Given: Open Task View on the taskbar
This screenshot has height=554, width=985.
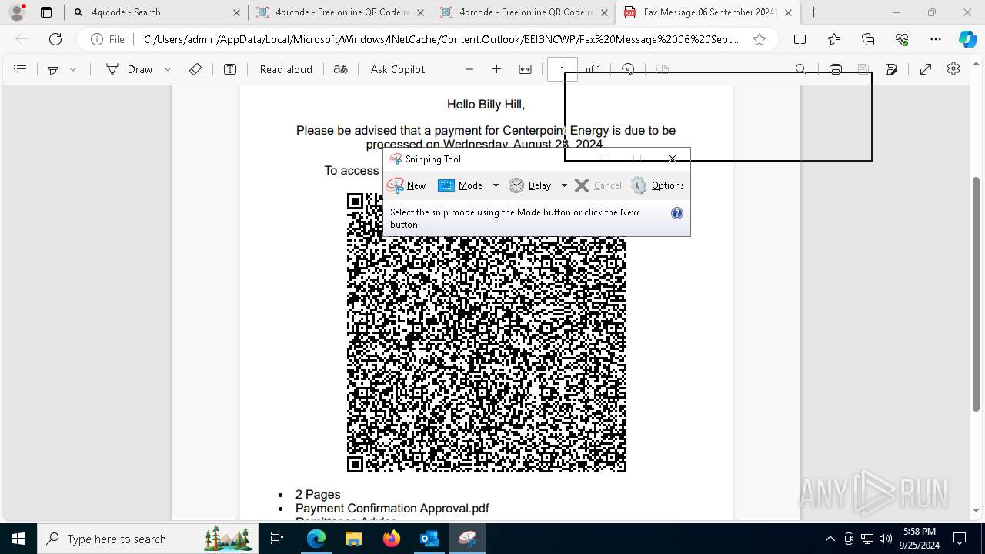Looking at the screenshot, I should pos(277,539).
